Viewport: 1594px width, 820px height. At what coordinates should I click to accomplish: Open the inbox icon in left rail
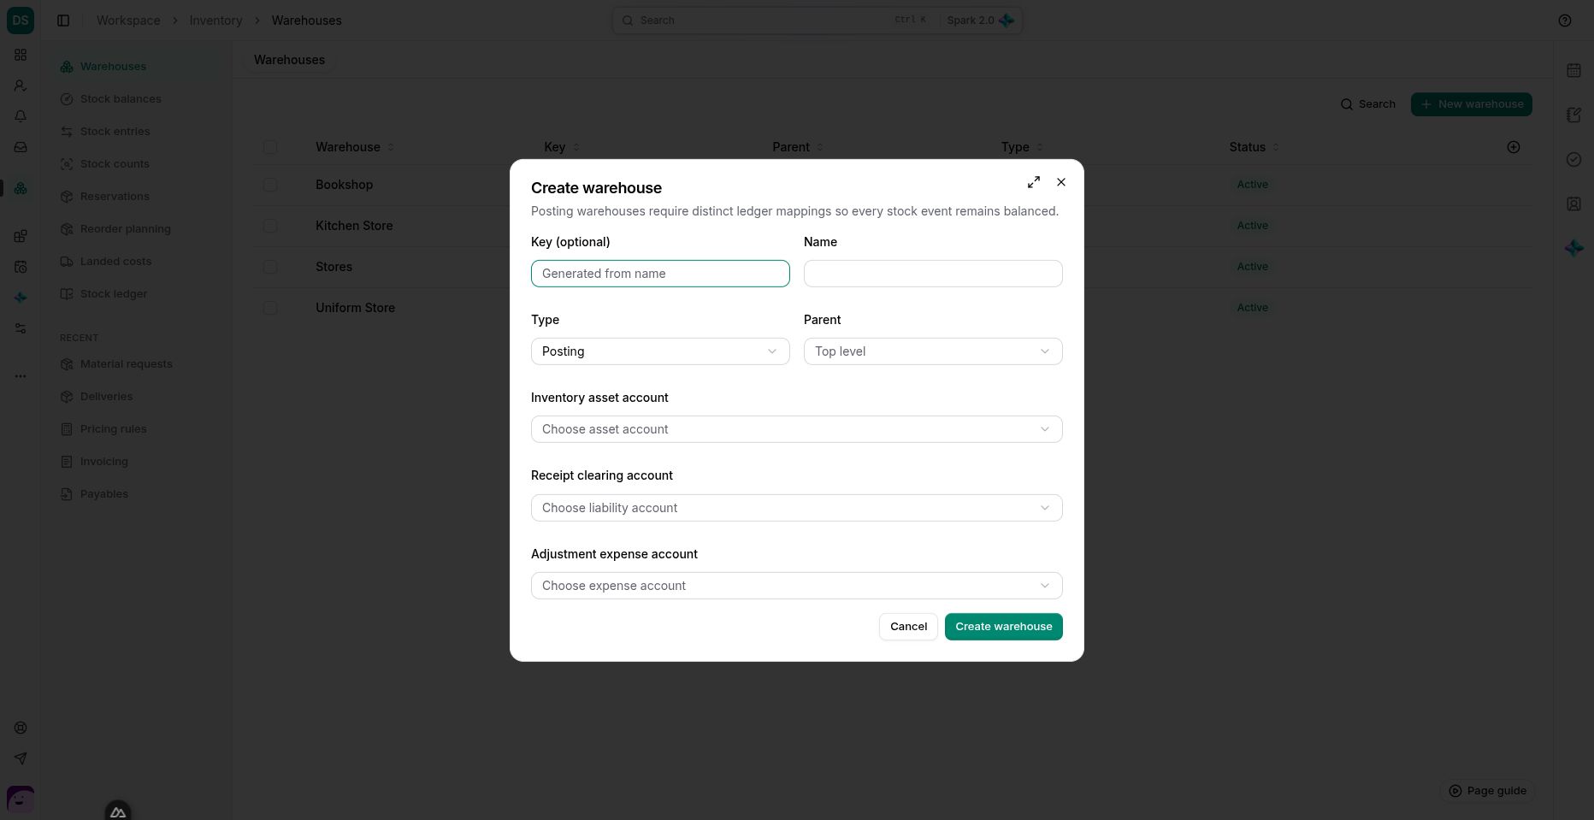point(21,147)
